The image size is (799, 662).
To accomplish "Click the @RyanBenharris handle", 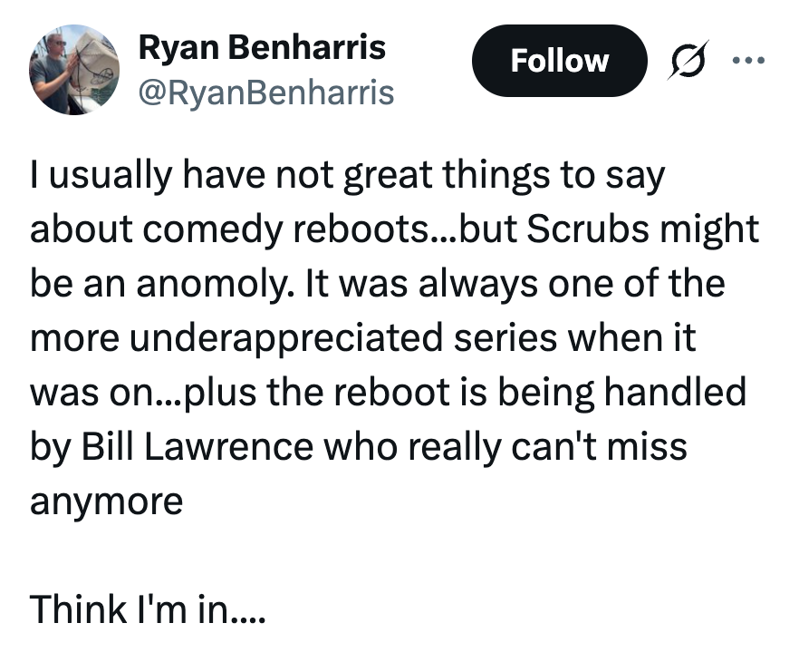I will 265,92.
